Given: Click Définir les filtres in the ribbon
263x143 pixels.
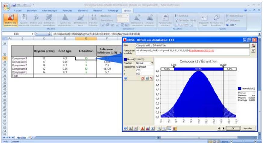Looking at the screenshot, I should click(185, 20).
